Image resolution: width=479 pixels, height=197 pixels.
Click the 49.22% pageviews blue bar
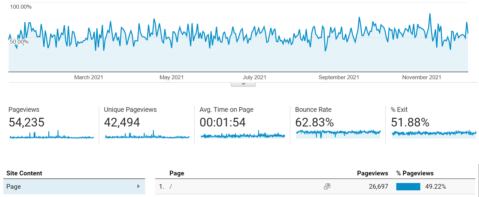tap(408, 187)
